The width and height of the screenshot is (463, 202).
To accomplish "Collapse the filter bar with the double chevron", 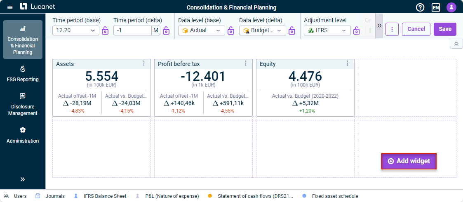I will tap(456, 44).
